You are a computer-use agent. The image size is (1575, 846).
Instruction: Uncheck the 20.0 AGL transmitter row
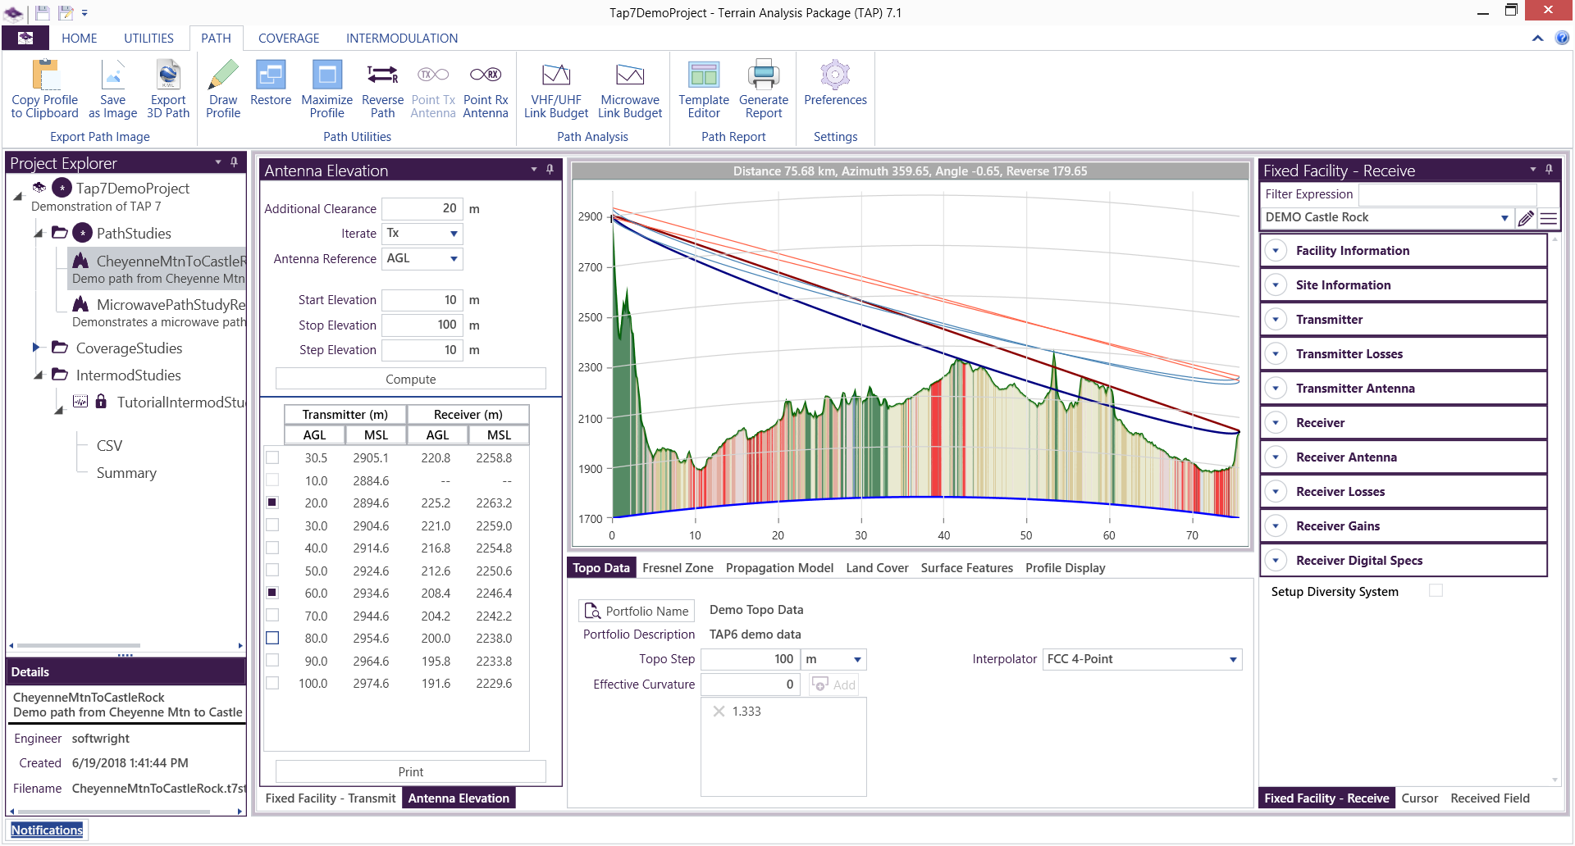tap(272, 503)
